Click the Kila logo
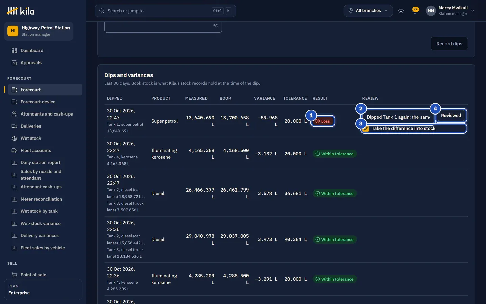Viewport: 486px width, 304px height. click(21, 11)
